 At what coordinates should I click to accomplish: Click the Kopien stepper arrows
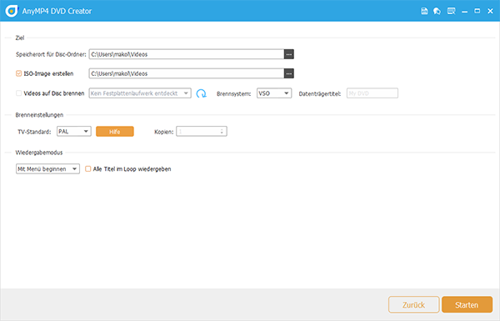coord(222,131)
